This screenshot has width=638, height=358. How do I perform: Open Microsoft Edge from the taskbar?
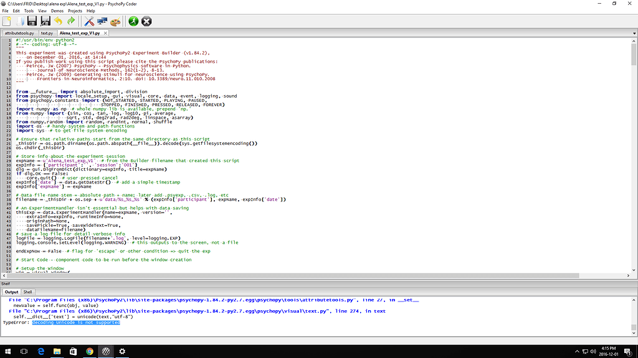coord(40,351)
